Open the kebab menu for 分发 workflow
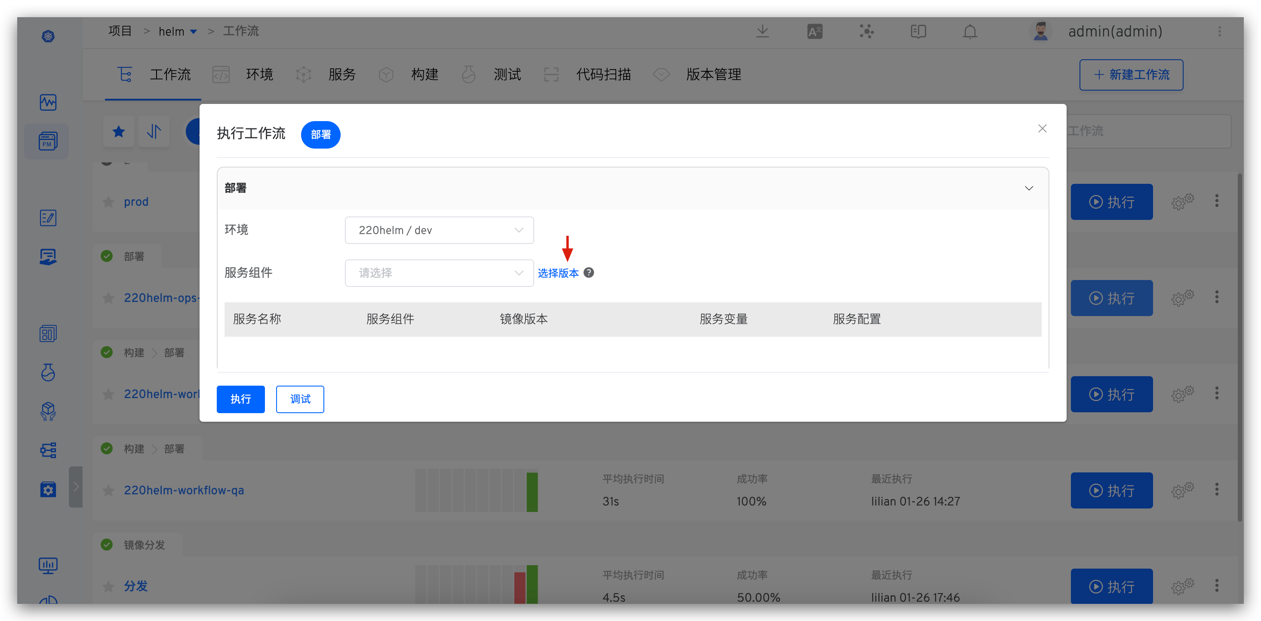The width and height of the screenshot is (1261, 621). click(1216, 585)
